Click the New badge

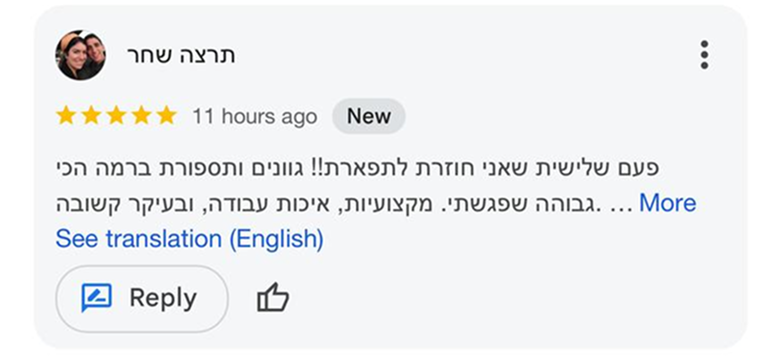pos(369,116)
